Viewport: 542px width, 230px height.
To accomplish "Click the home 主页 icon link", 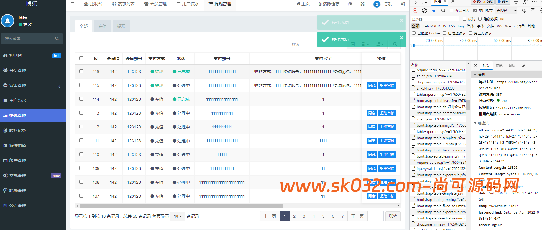I will (303, 4).
